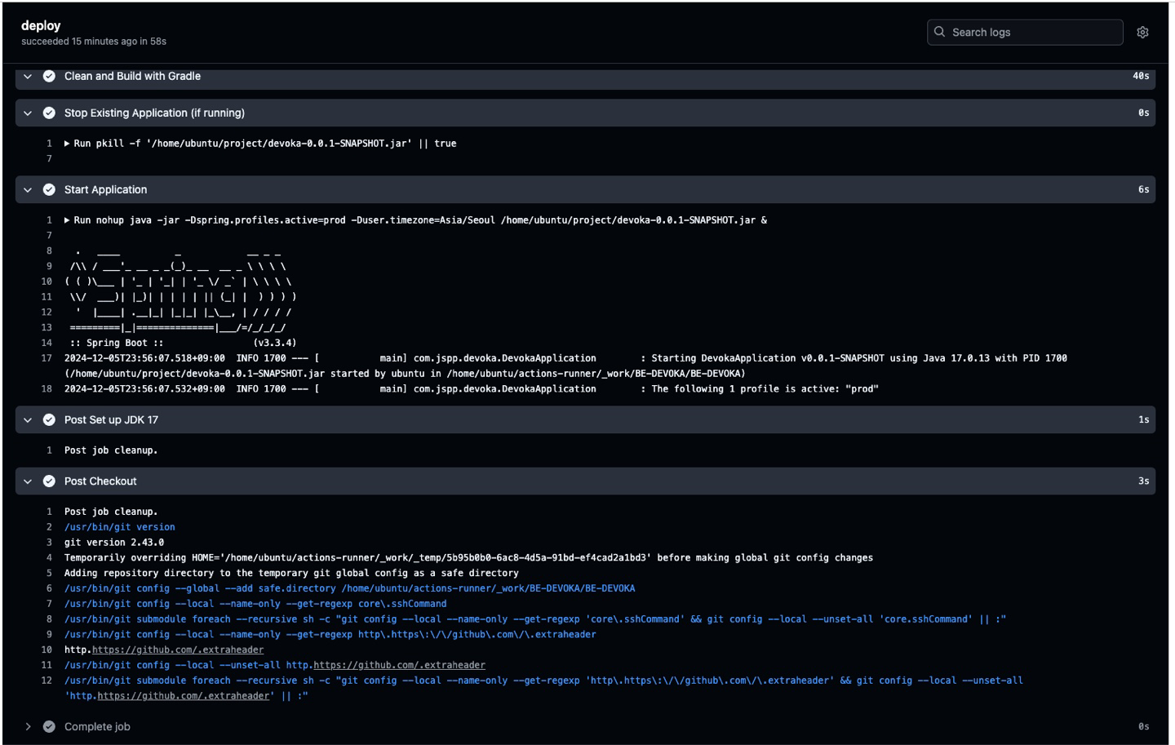This screenshot has width=1175, height=745.
Task: Click 'Post job cleanup.' under Post Set up JDK 17
Action: point(111,450)
